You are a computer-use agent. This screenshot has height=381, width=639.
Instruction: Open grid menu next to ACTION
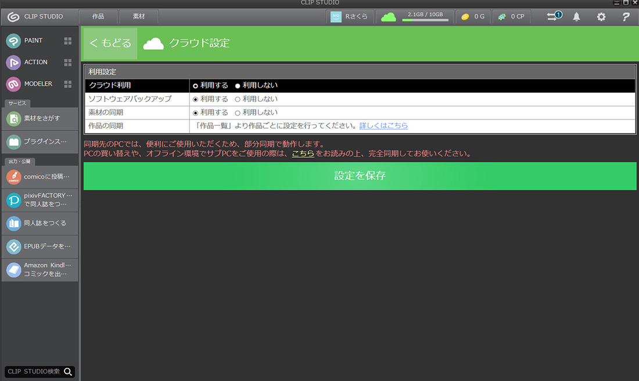67,62
